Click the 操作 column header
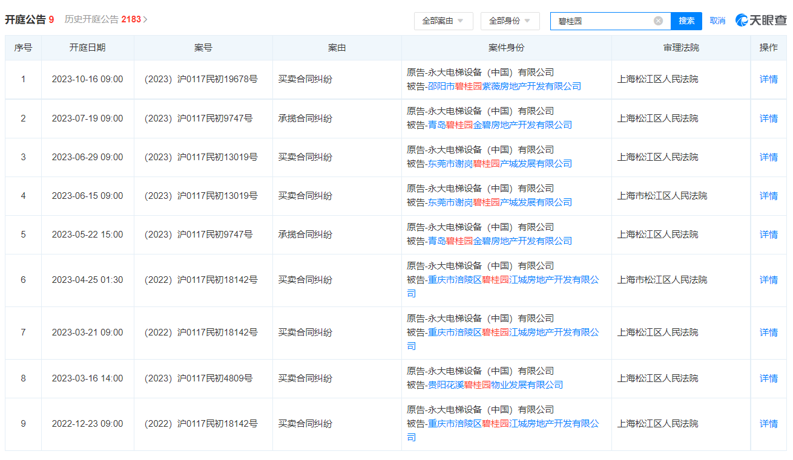 click(x=769, y=48)
